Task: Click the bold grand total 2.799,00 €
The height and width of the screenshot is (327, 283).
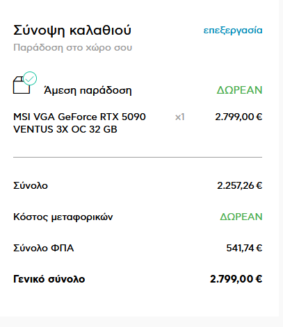Action: click(236, 279)
